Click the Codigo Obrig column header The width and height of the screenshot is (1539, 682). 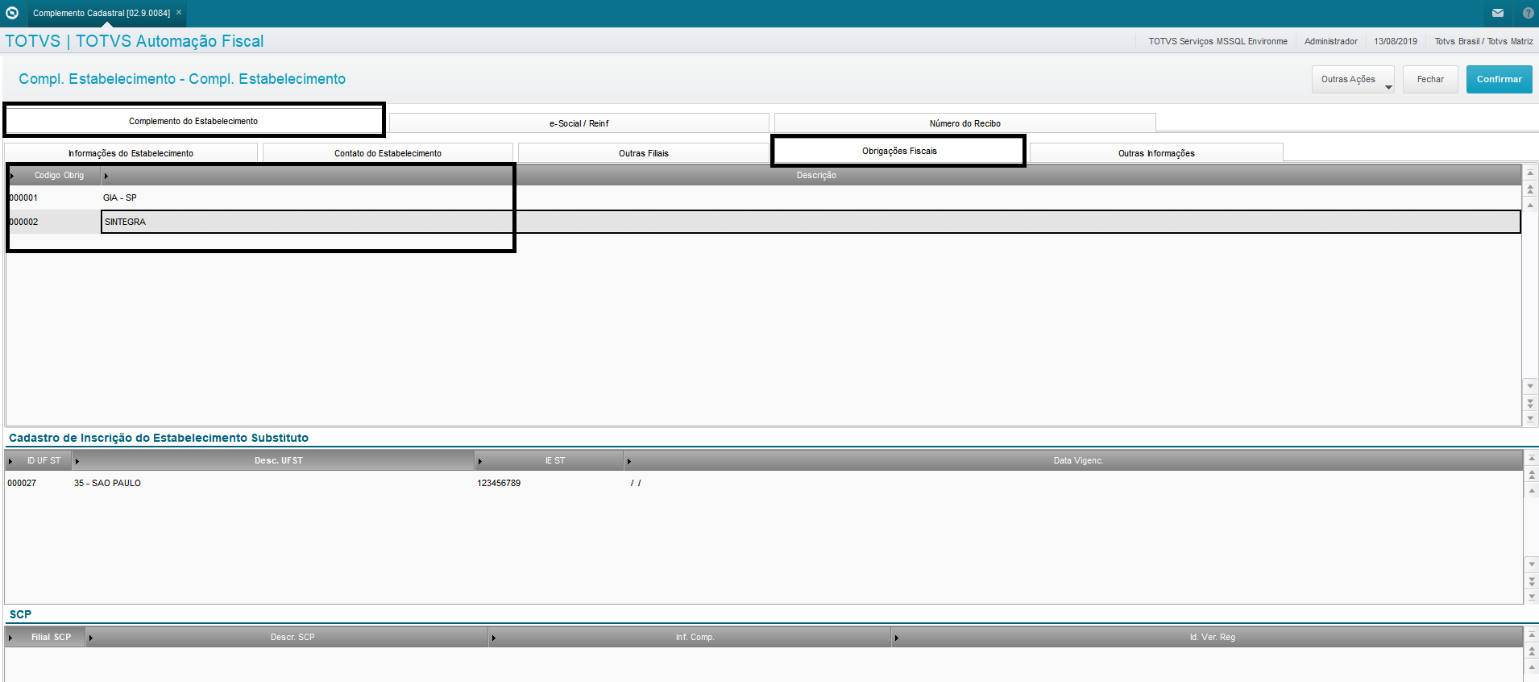[x=54, y=175]
